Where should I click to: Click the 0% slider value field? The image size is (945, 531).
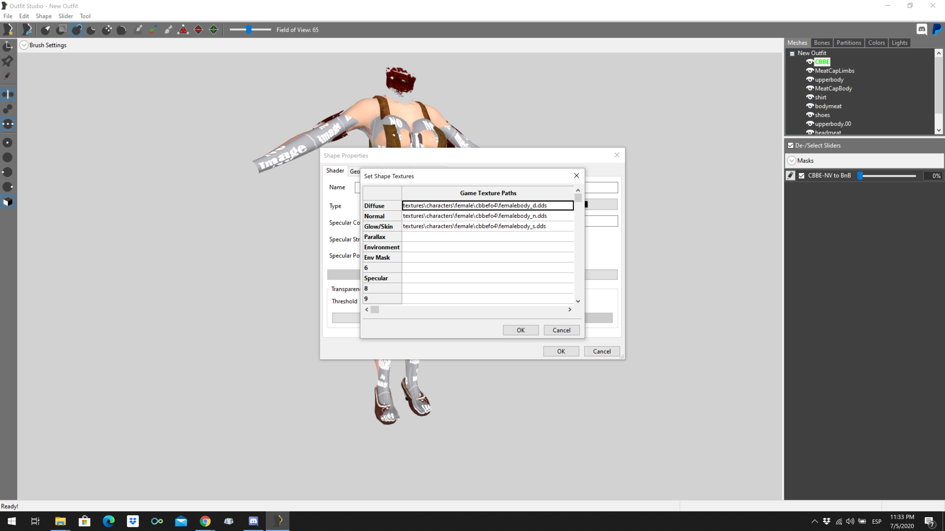[x=932, y=176]
